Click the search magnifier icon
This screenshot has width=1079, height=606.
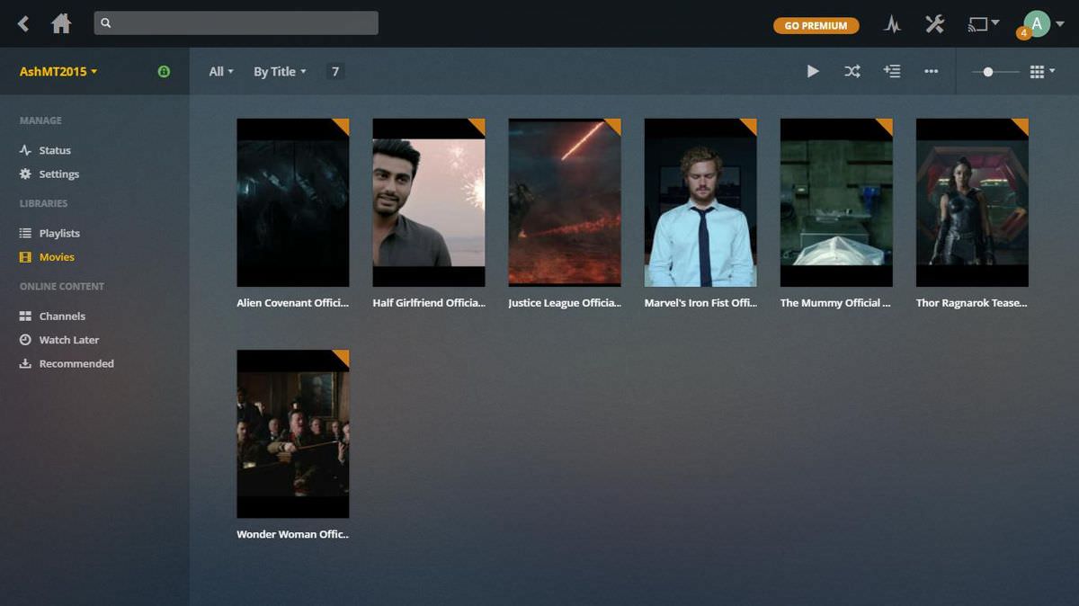point(106,23)
